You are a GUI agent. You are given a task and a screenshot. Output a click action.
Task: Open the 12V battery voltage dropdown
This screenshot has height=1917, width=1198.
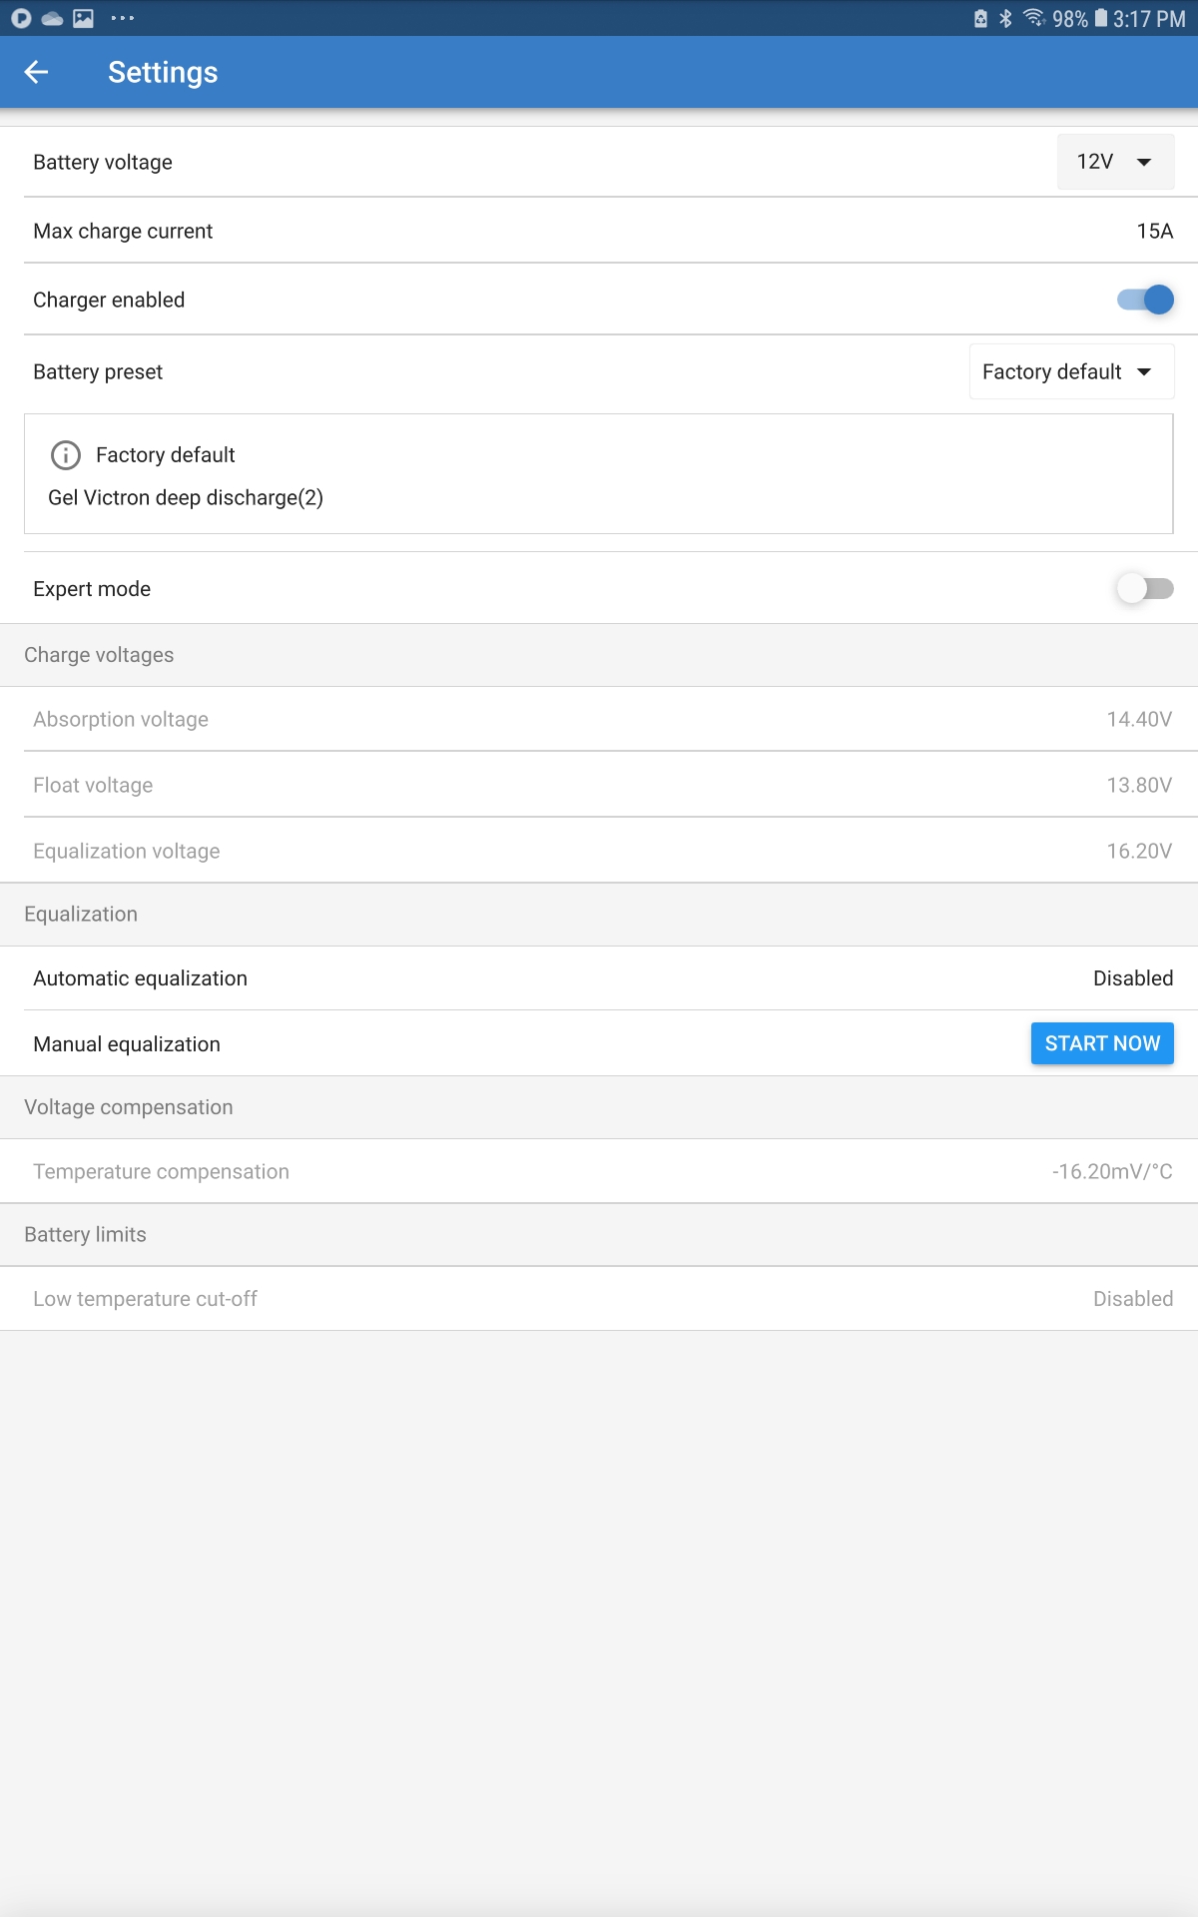1115,162
